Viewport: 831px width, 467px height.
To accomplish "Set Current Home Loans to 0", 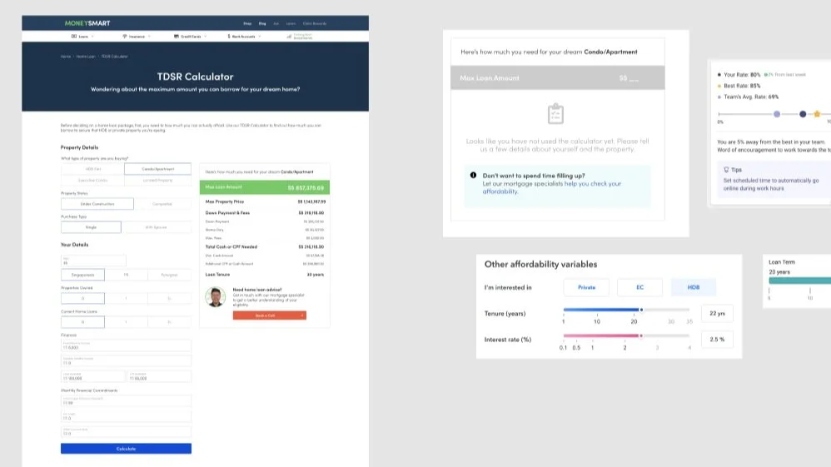I will pos(82,322).
